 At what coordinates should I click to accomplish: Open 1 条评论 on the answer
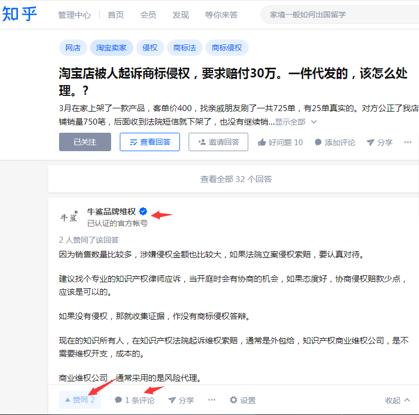click(x=134, y=400)
